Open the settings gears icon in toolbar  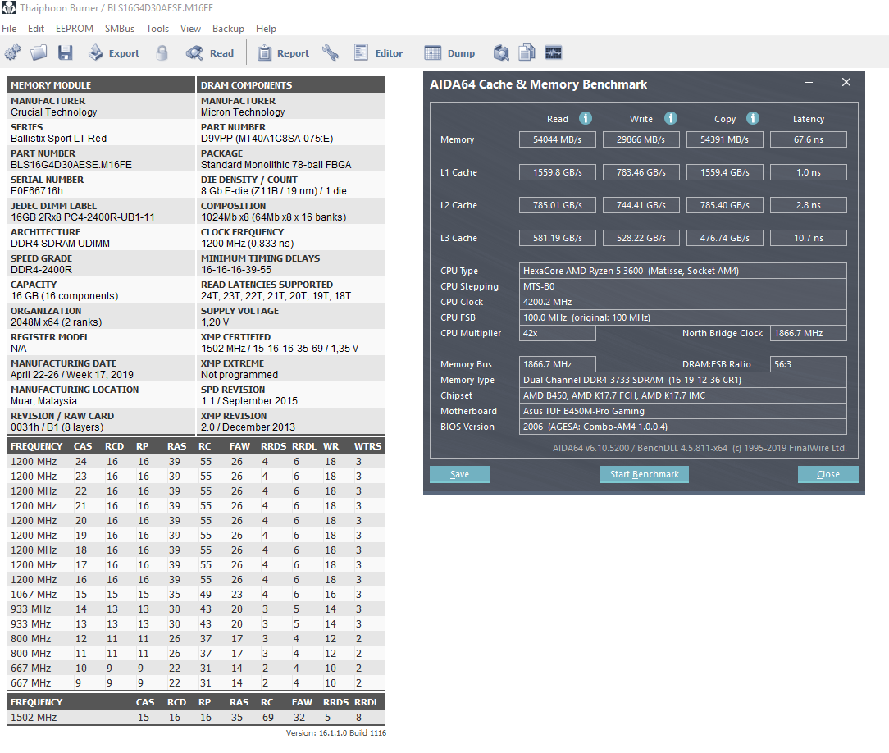12,52
